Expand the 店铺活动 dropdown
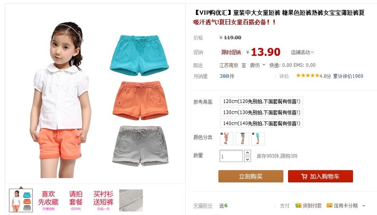The image size is (377, 215). coord(302,52)
